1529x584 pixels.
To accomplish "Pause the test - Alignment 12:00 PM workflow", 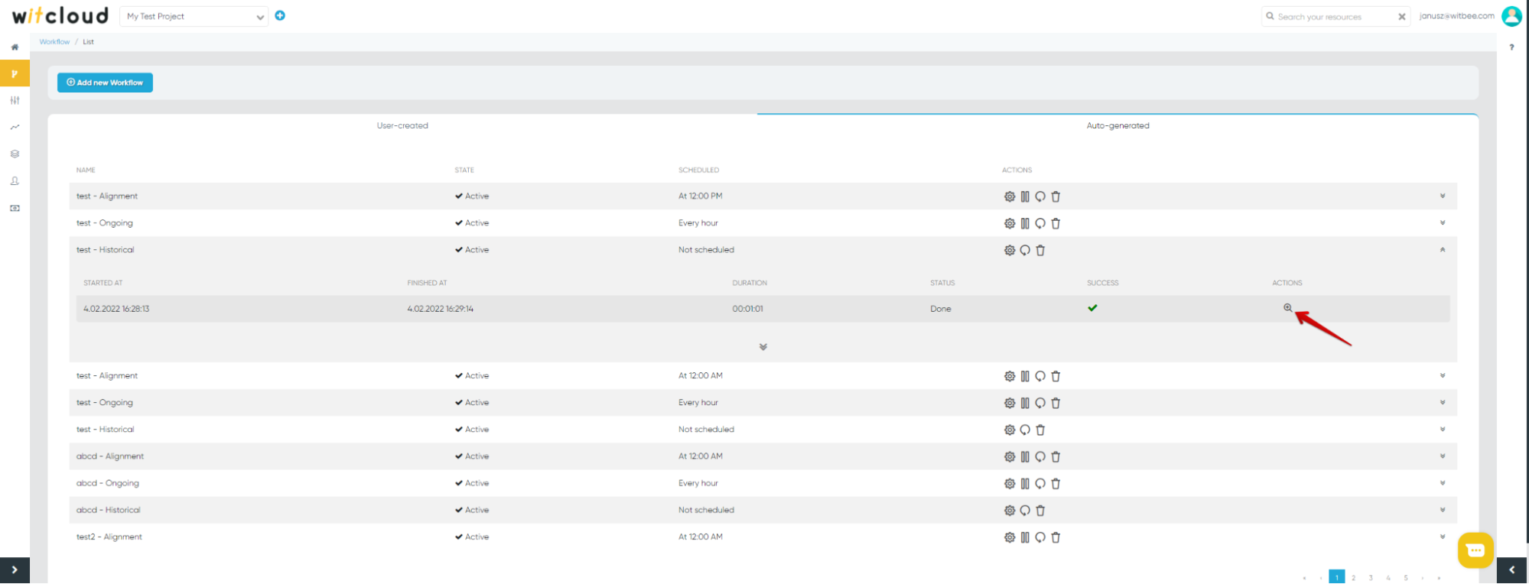I will click(1025, 196).
